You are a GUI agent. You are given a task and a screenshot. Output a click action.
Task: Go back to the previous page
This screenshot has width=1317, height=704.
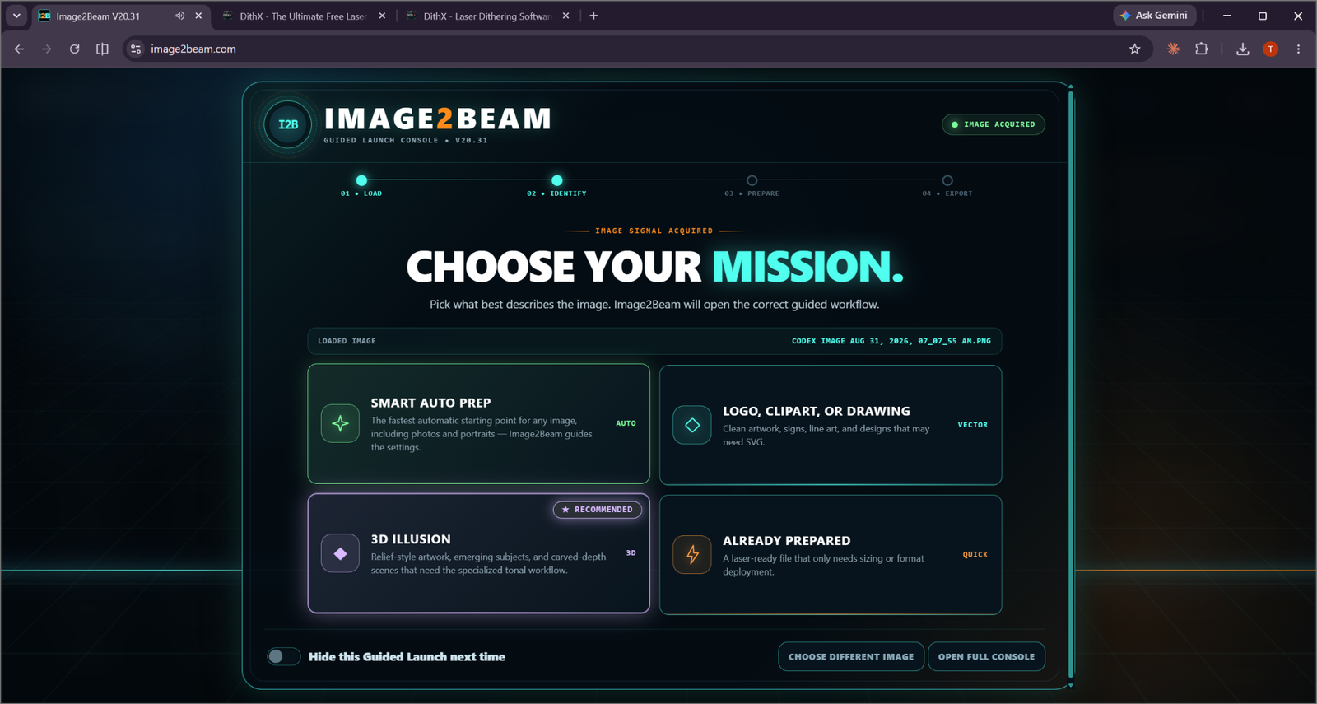point(19,49)
